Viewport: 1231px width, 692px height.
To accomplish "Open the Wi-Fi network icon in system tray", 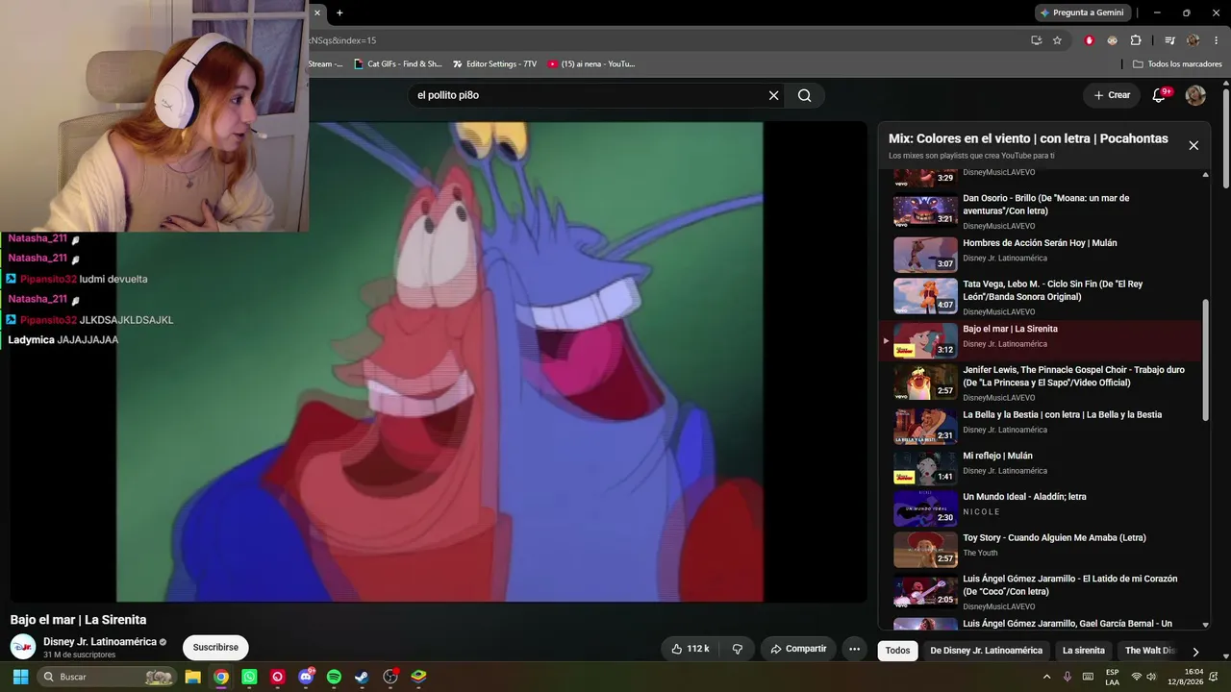I will (1136, 677).
